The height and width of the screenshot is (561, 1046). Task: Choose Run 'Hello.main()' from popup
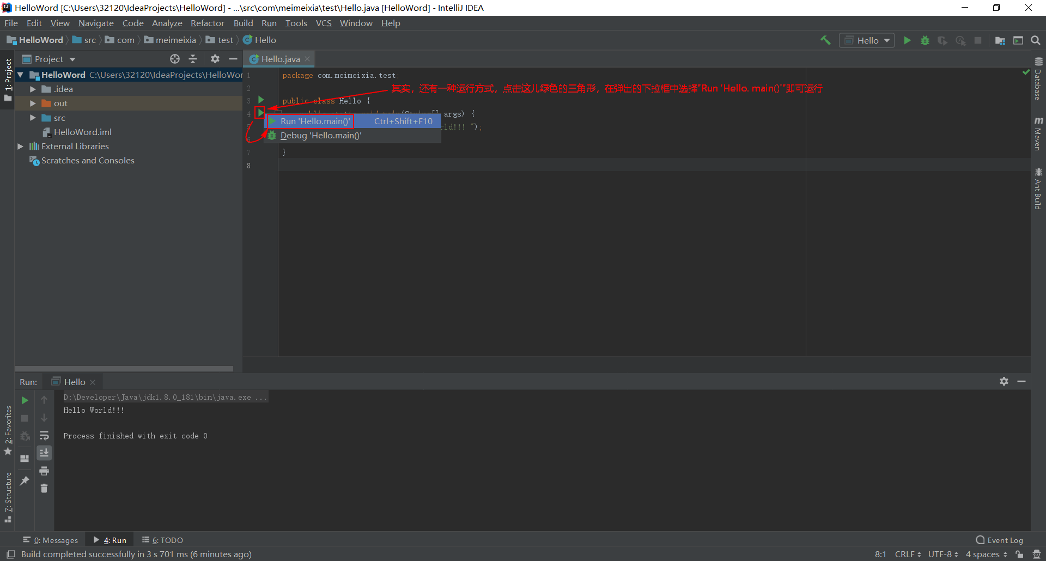[352, 121]
